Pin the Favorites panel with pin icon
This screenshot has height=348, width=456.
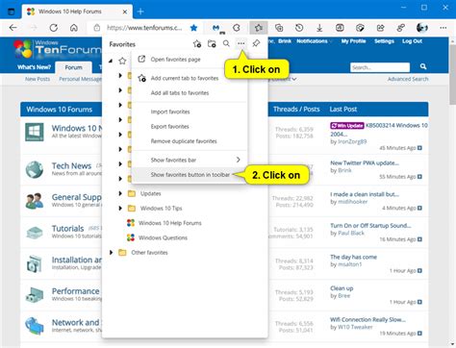pos(256,43)
